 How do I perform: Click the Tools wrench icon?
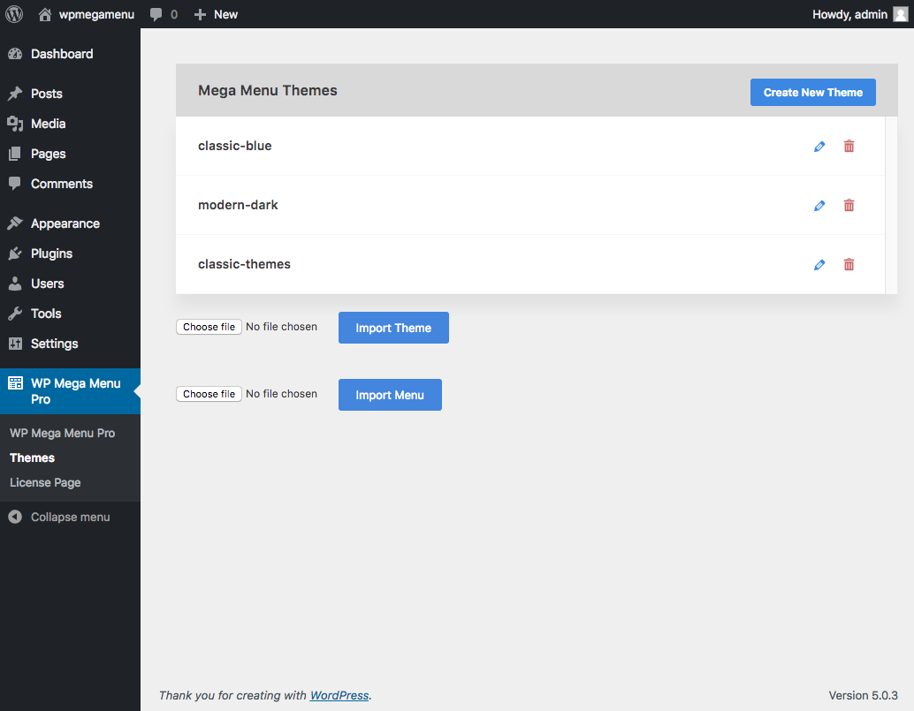(x=15, y=314)
